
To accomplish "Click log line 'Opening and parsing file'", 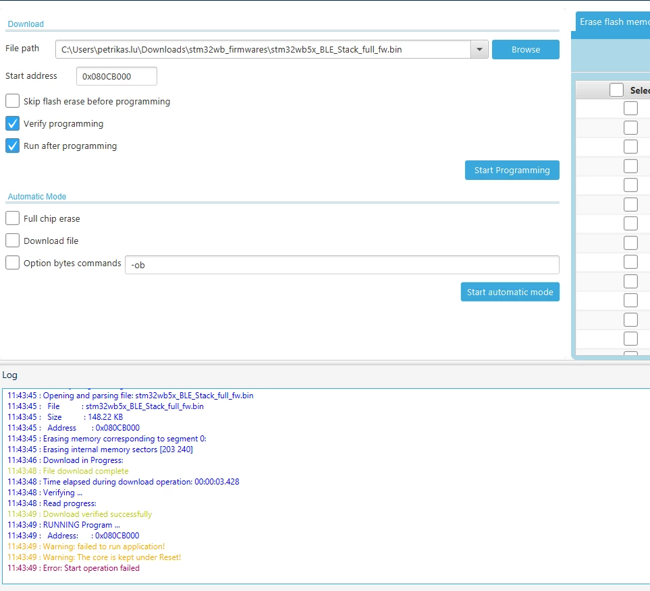I will click(x=130, y=396).
